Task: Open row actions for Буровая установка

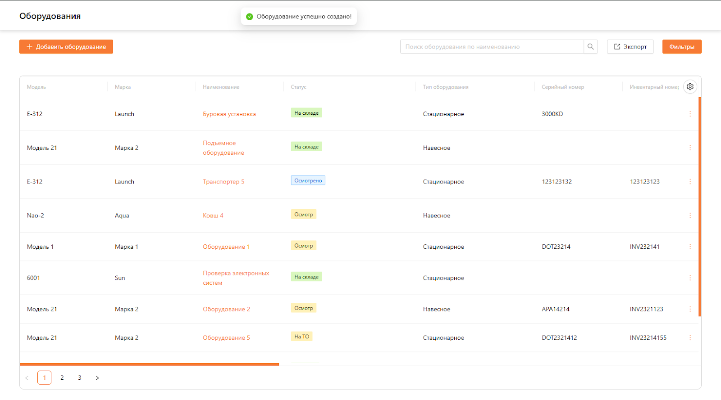Action: point(690,114)
